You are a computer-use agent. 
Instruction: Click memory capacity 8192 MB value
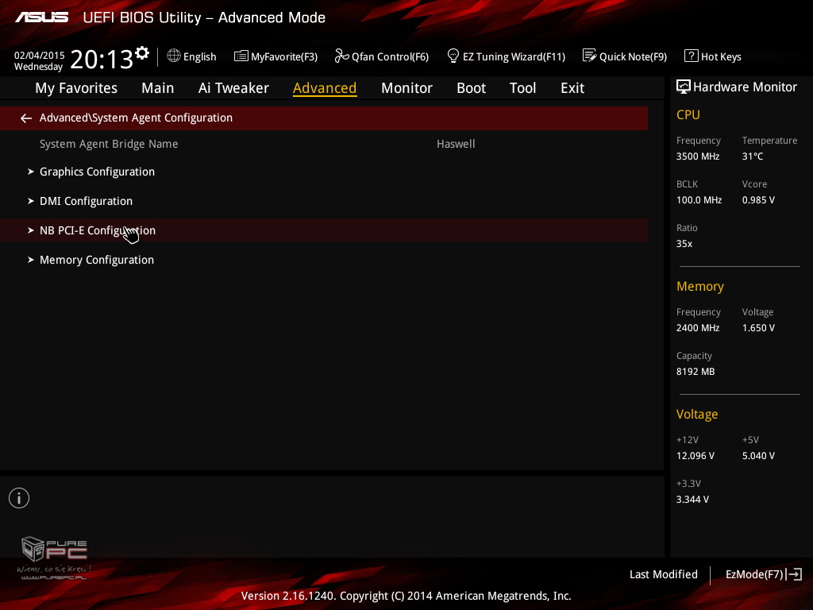click(x=695, y=372)
